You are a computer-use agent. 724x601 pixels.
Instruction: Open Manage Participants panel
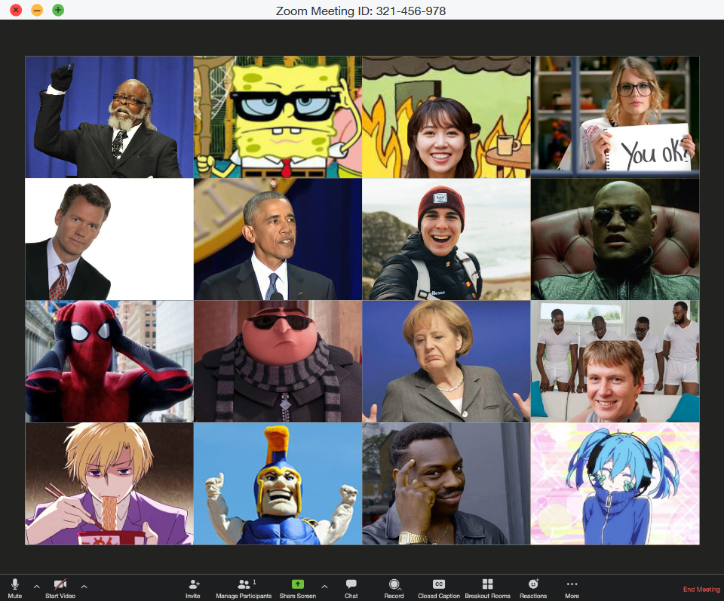pos(244,588)
